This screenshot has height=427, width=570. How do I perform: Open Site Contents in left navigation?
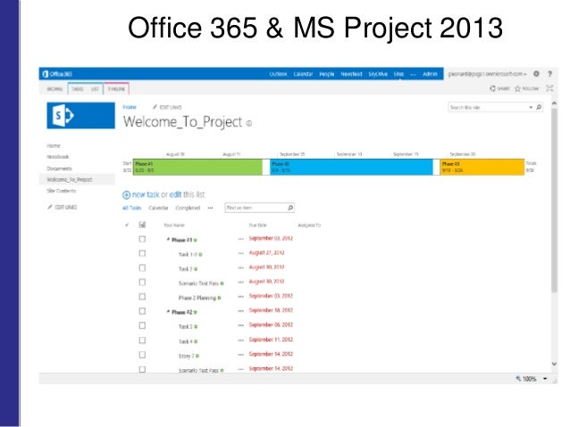click(61, 191)
